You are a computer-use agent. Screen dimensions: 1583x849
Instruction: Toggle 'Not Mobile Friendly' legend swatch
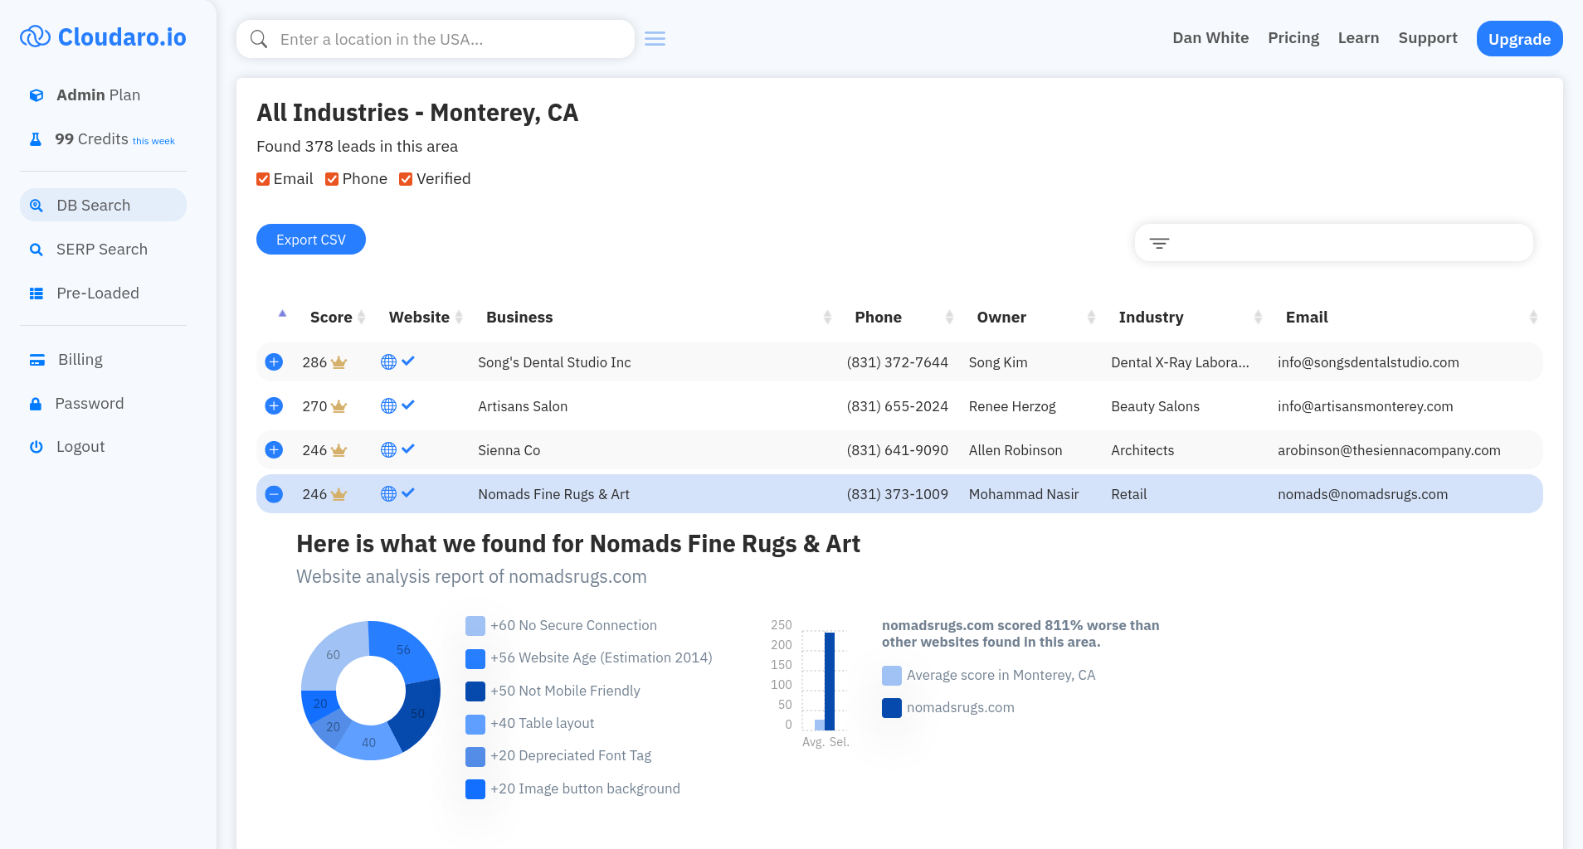click(475, 691)
